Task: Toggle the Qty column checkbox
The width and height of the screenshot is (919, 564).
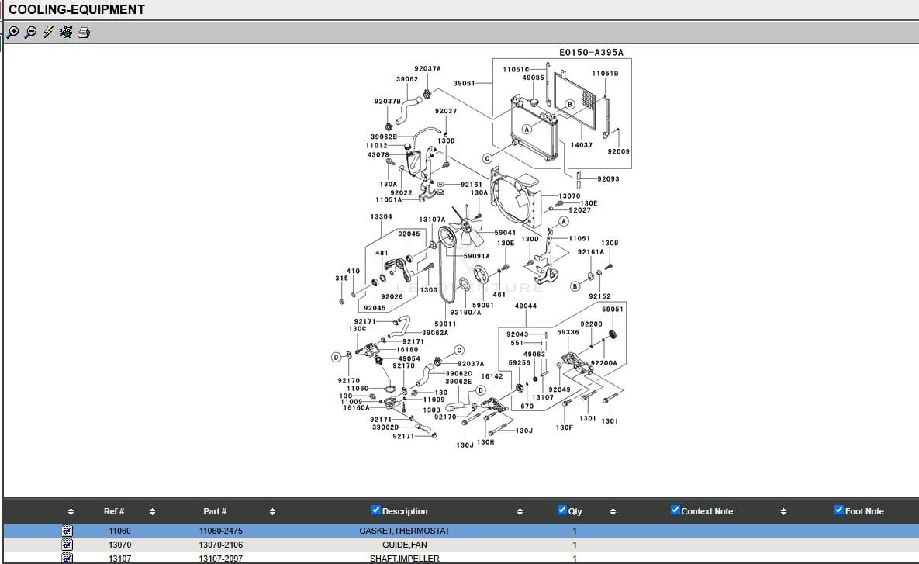Action: point(562,510)
